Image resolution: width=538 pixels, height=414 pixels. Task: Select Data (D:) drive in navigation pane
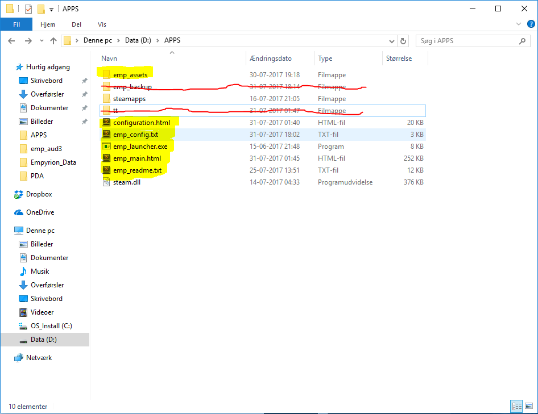click(x=45, y=339)
